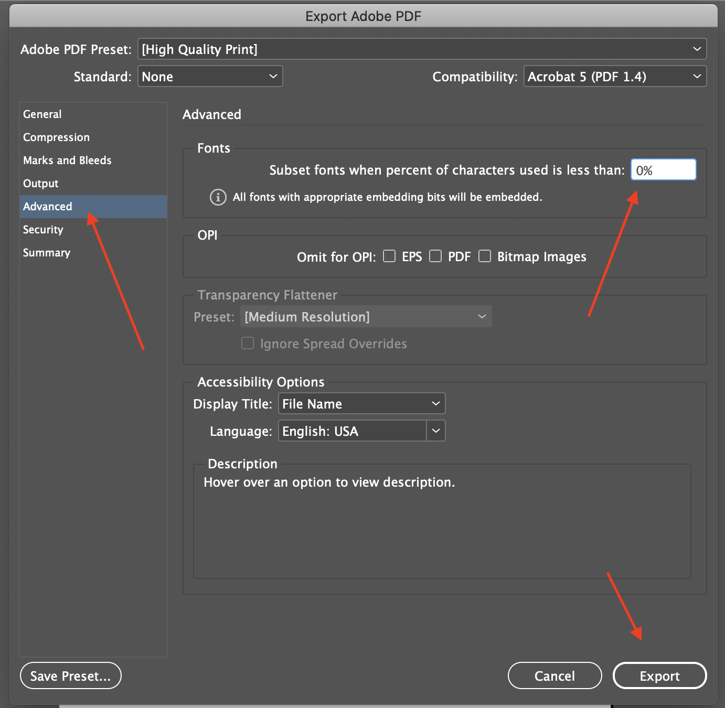
Task: Open the Marks and Bleeds section
Action: [x=93, y=160]
